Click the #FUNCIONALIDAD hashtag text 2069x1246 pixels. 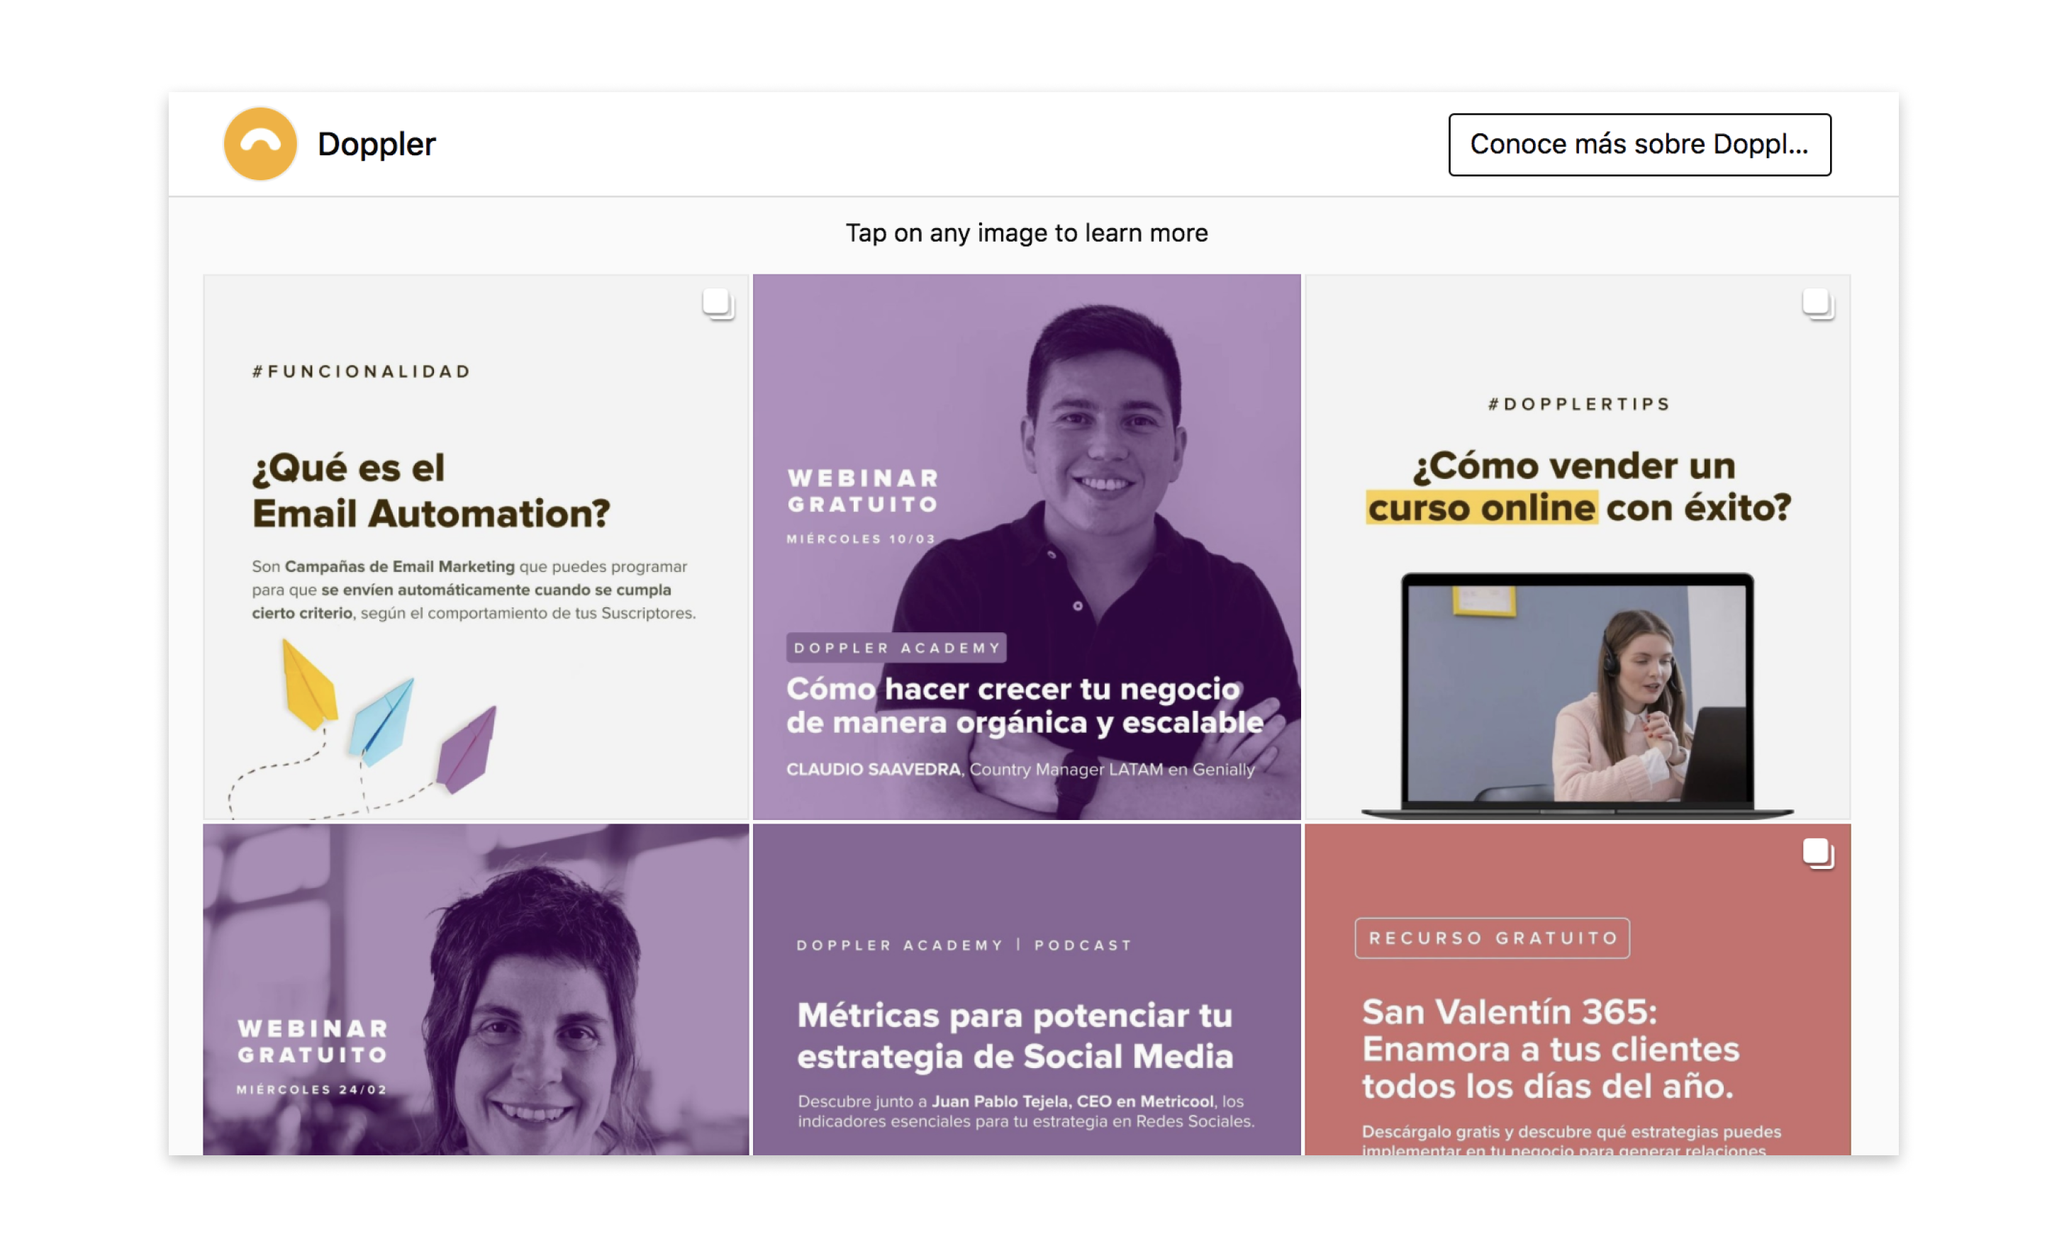pos(362,371)
